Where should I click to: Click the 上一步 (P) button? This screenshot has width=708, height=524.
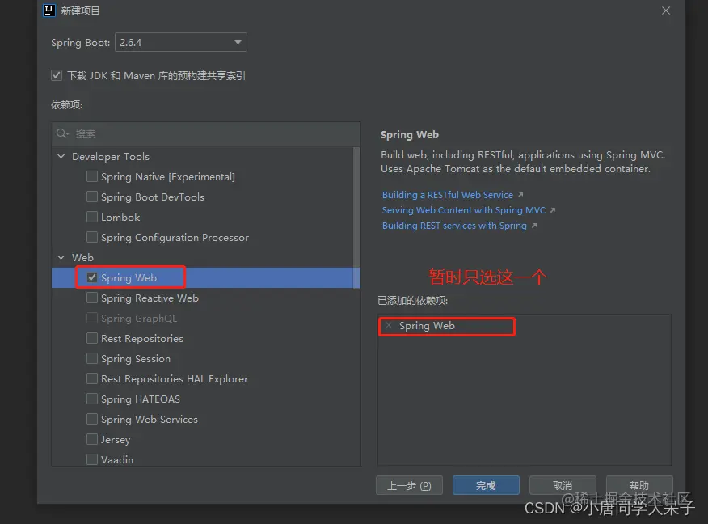(409, 485)
